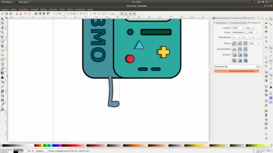Select round cap in Extremidades

[x=240, y=49]
